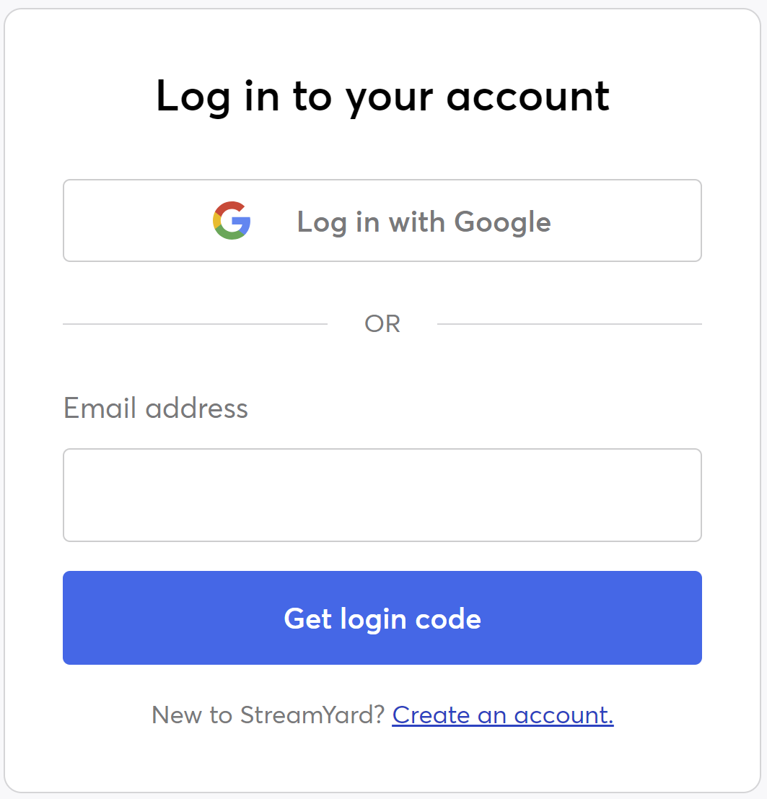Click the 'Log in with Google' label text
This screenshot has width=767, height=799.
point(424,222)
